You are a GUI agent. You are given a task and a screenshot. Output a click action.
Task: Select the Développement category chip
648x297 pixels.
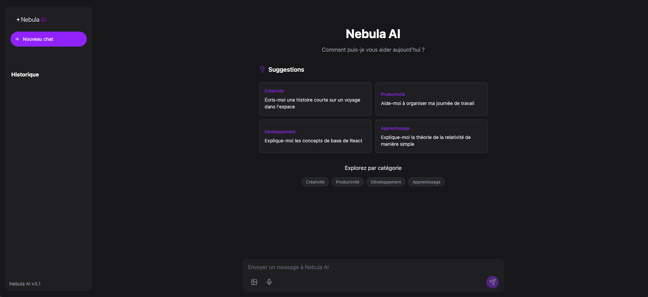tap(386, 182)
